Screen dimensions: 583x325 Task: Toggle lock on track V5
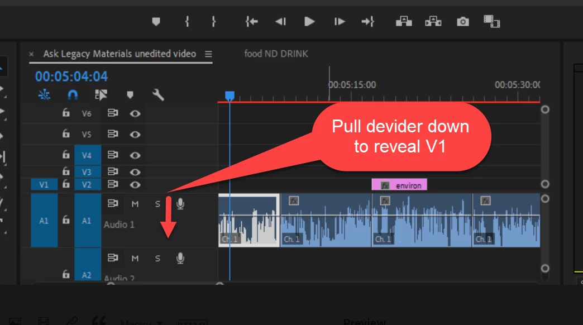pos(66,133)
